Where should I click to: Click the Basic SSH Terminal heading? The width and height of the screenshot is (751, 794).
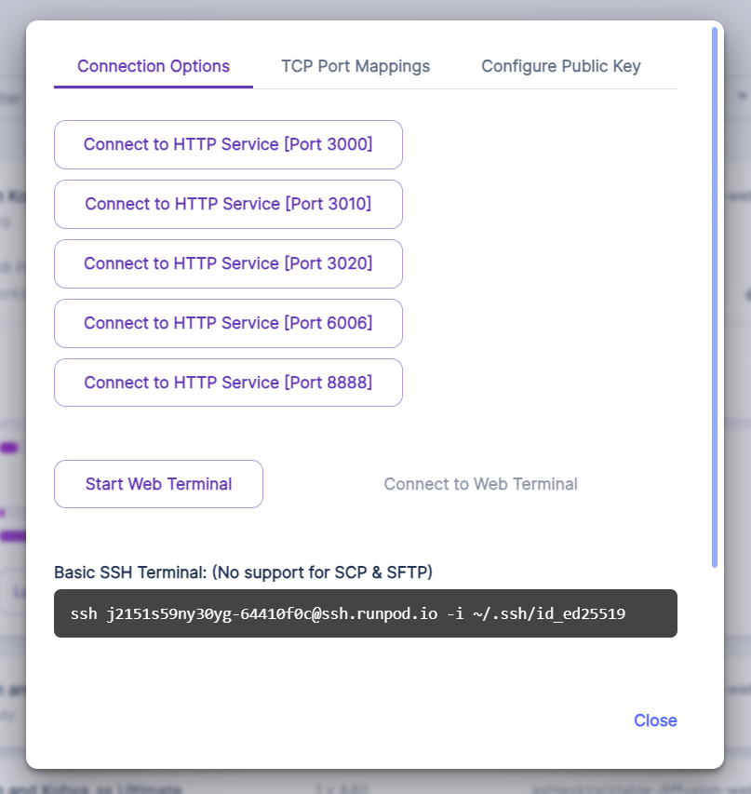[x=130, y=572]
